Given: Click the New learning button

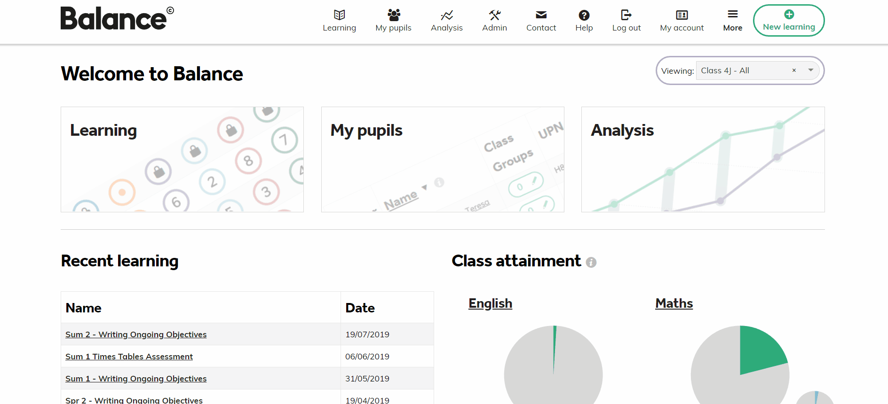Looking at the screenshot, I should tap(789, 21).
